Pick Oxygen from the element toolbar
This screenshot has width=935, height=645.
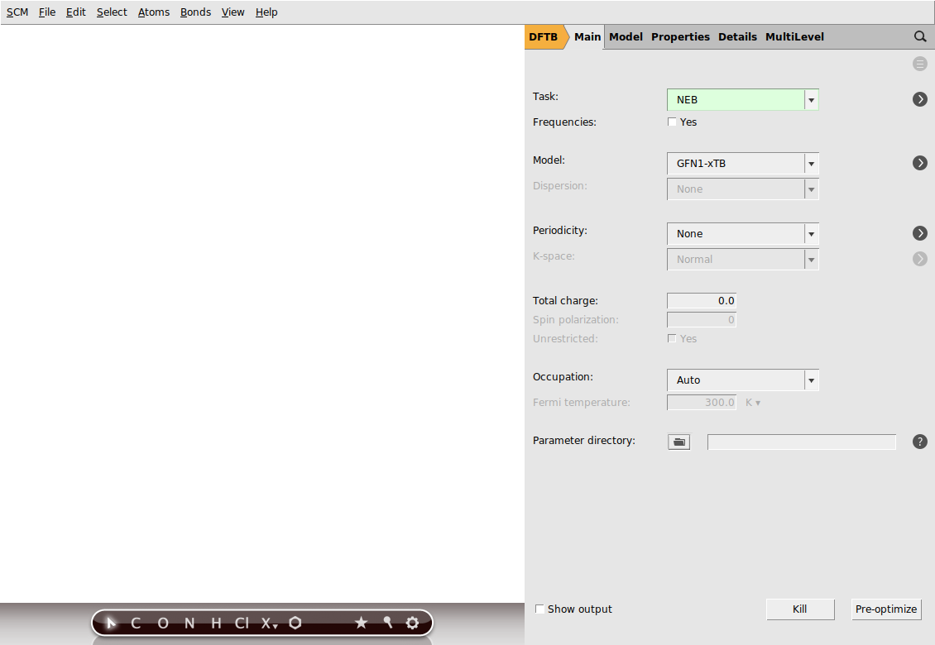pos(162,623)
